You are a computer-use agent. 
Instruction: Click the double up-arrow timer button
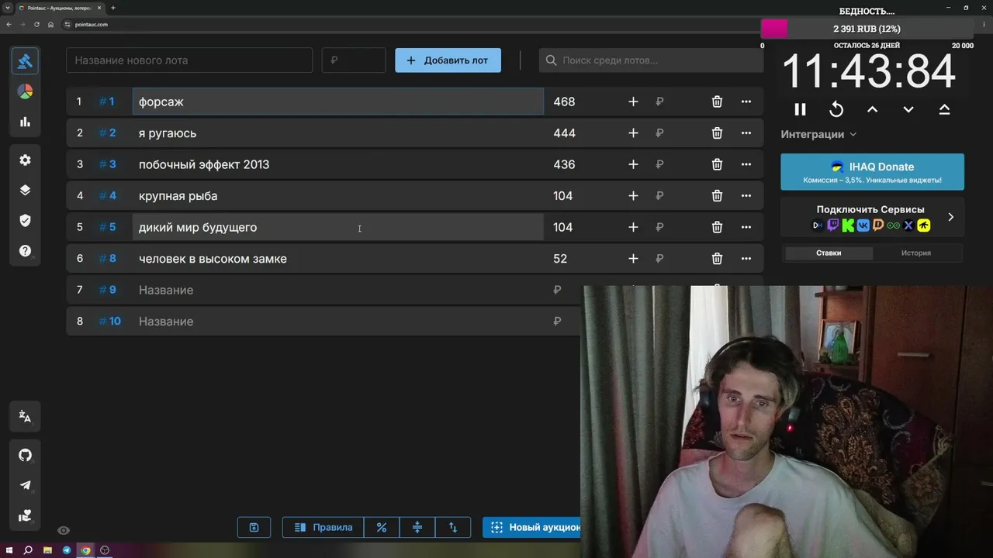click(944, 109)
